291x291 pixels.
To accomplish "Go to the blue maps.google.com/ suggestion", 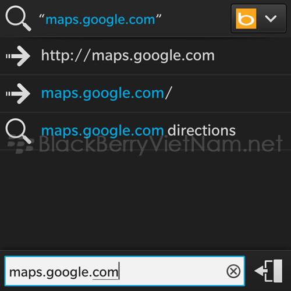I will (145, 94).
